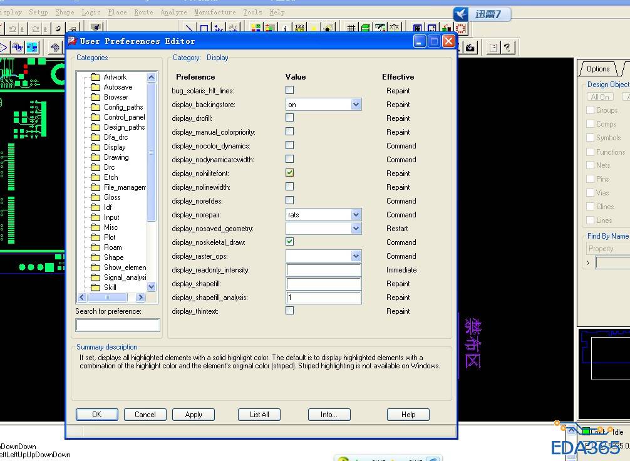Click categories list scroll-down arrow
The width and height of the screenshot is (630, 461).
click(151, 287)
